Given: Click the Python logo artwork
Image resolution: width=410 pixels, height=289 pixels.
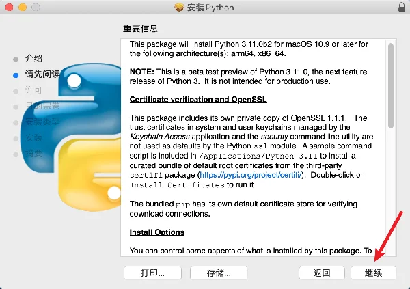Looking at the screenshot, I should 70,136.
